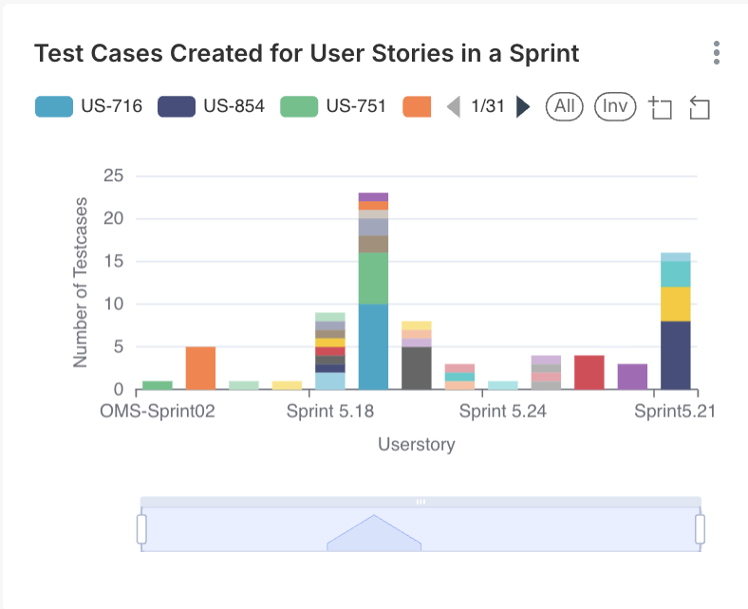Image resolution: width=748 pixels, height=609 pixels.
Task: Go to next legend page arrow
Action: pyautogui.click(x=522, y=106)
